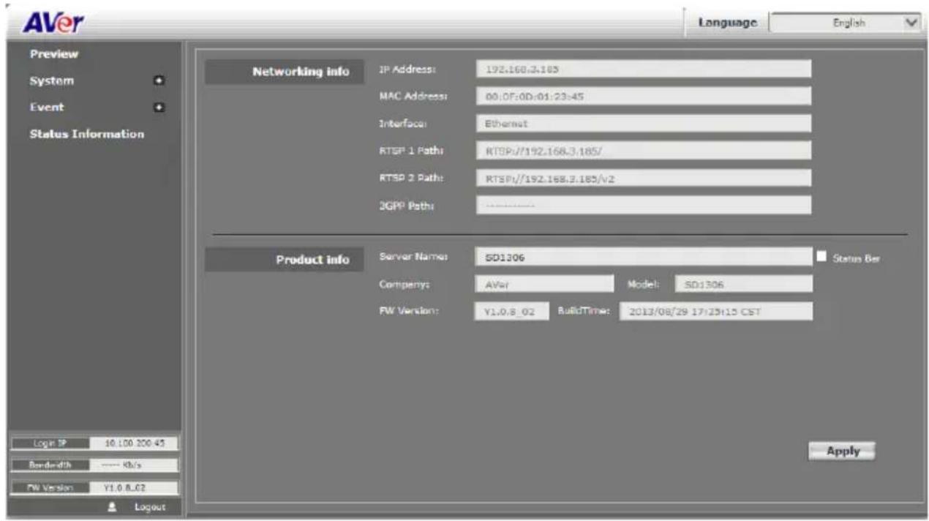Image resolution: width=929 pixels, height=521 pixels.
Task: Open the System menu item
Action: click(x=51, y=80)
